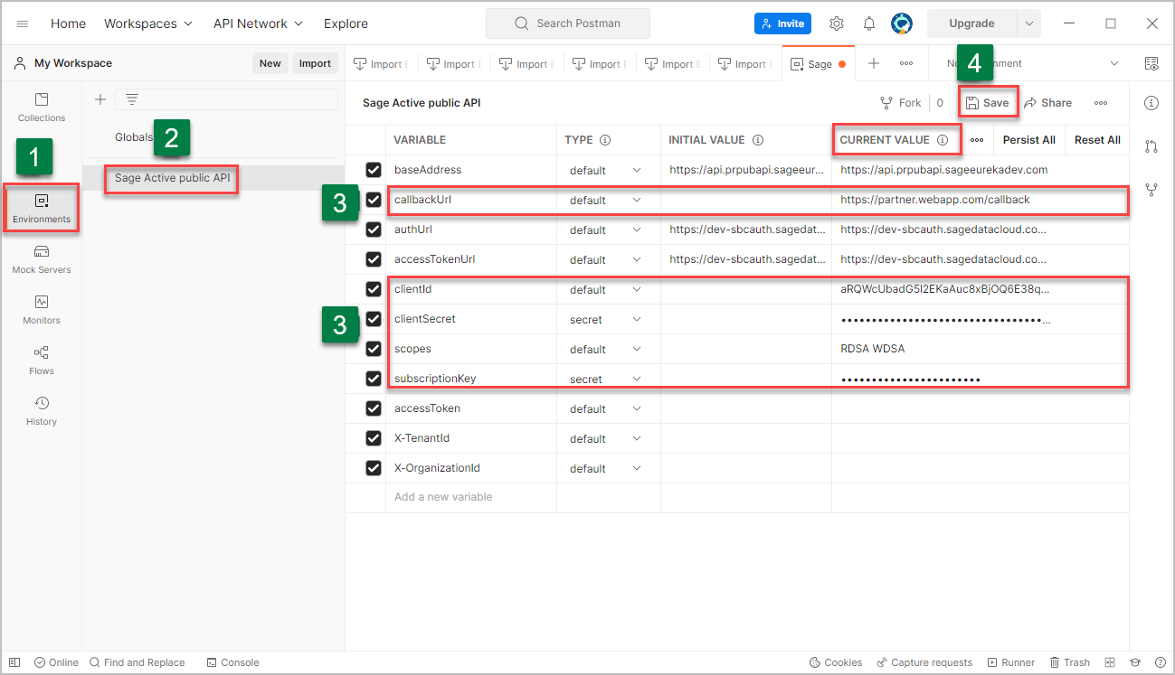Open Explore in top navigation
The image size is (1175, 675).
click(x=346, y=23)
